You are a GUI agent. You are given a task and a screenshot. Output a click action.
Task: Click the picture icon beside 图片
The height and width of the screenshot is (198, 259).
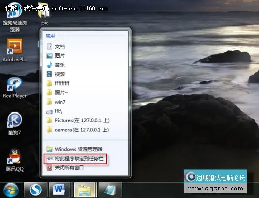pyautogui.click(x=49, y=56)
